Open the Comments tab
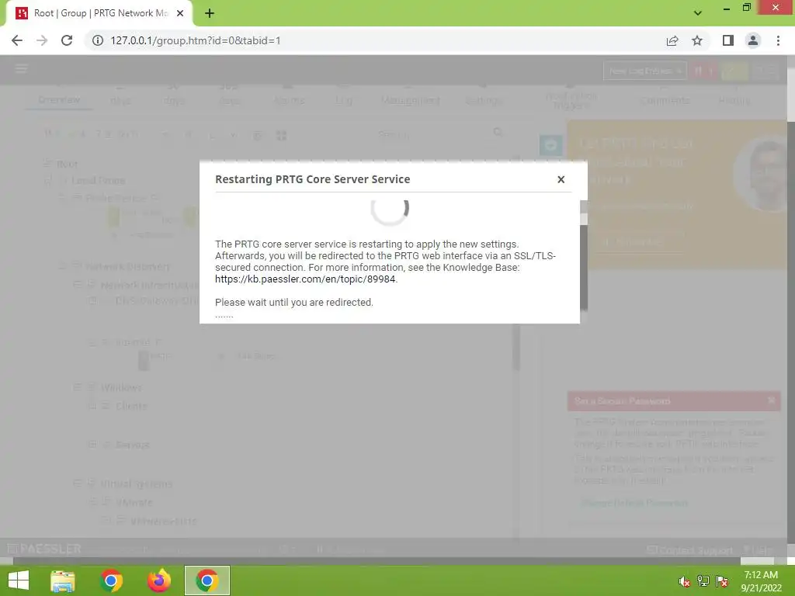Image resolution: width=795 pixels, height=596 pixels. coord(665,100)
